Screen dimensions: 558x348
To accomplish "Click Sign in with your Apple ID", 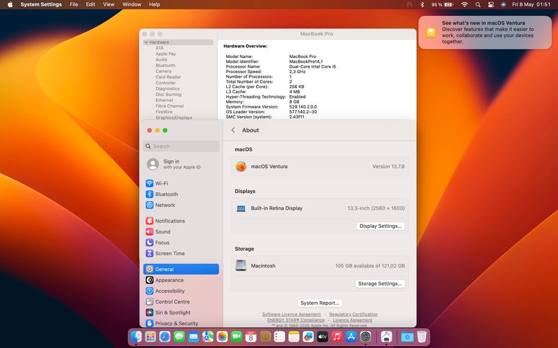I will (181, 164).
